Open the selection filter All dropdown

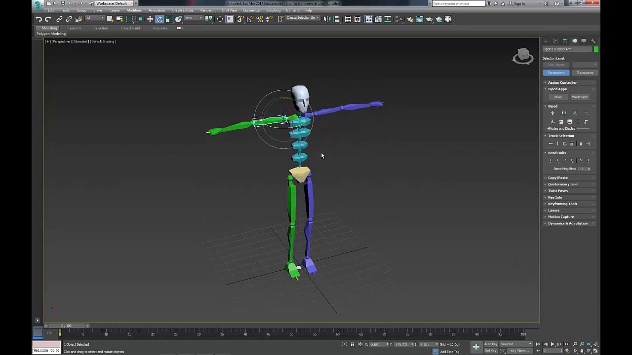click(x=94, y=19)
